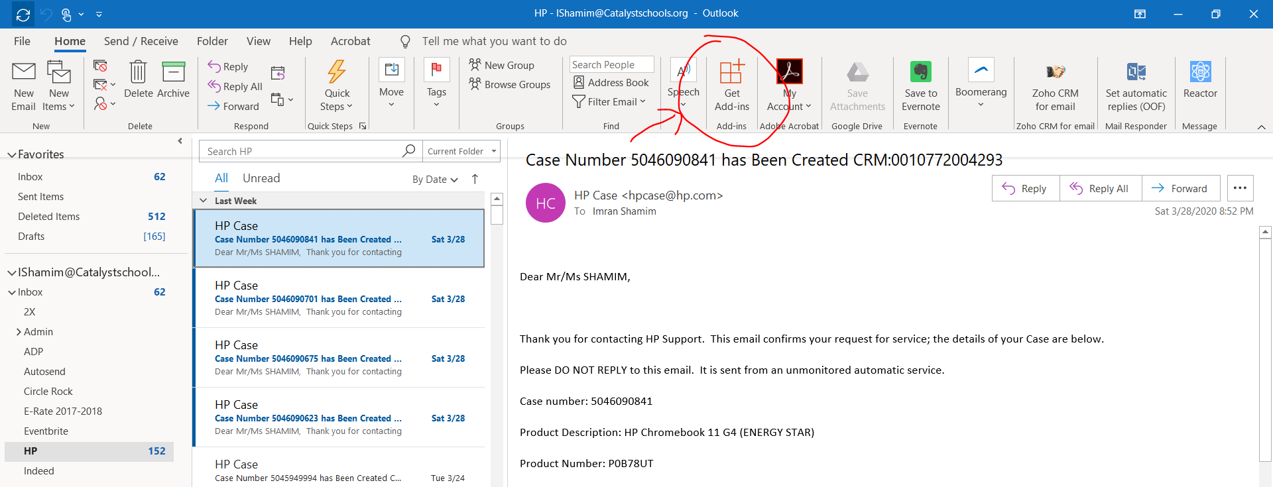Open email Case Number 5046090701
This screenshot has width=1273, height=487.
point(339,298)
